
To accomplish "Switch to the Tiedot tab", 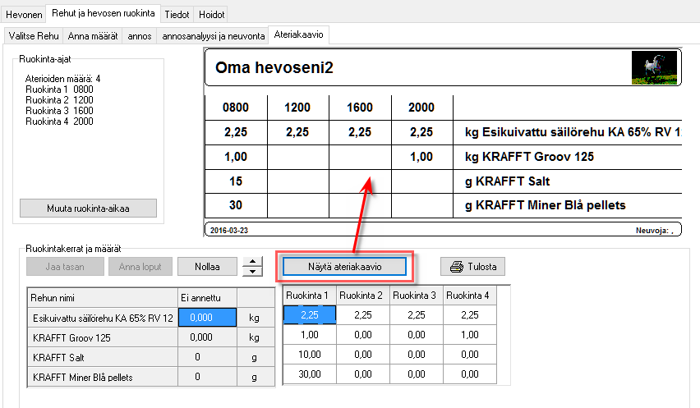I will click(x=177, y=14).
